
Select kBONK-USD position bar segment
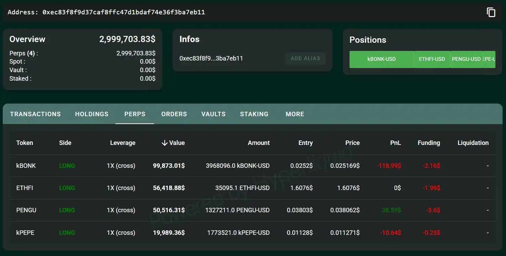(x=381, y=59)
